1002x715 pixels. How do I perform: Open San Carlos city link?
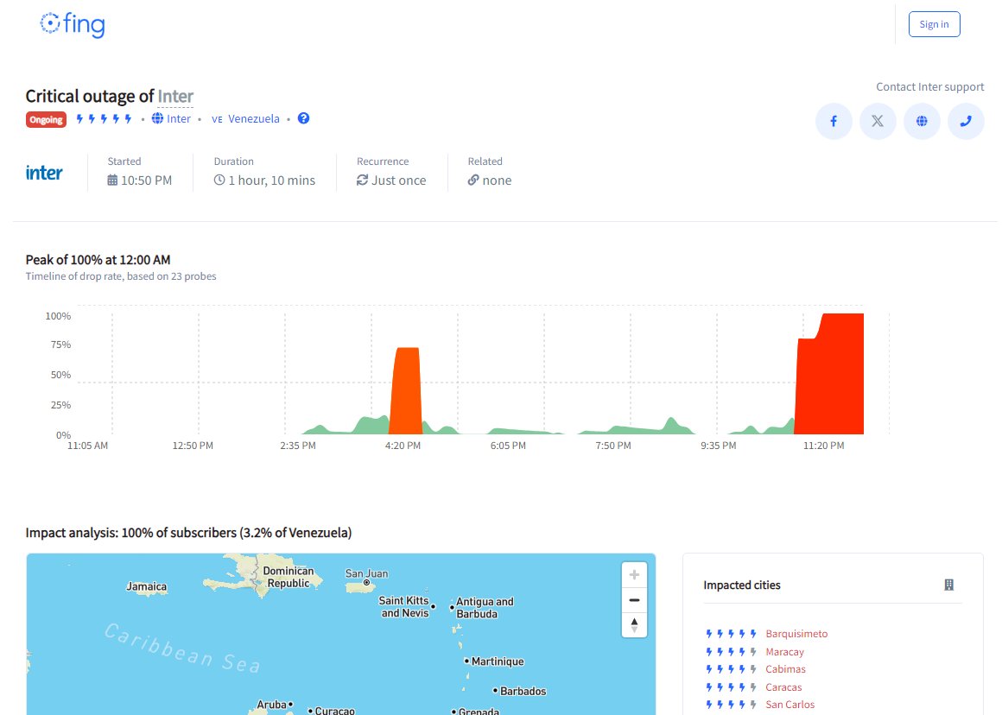click(x=790, y=704)
